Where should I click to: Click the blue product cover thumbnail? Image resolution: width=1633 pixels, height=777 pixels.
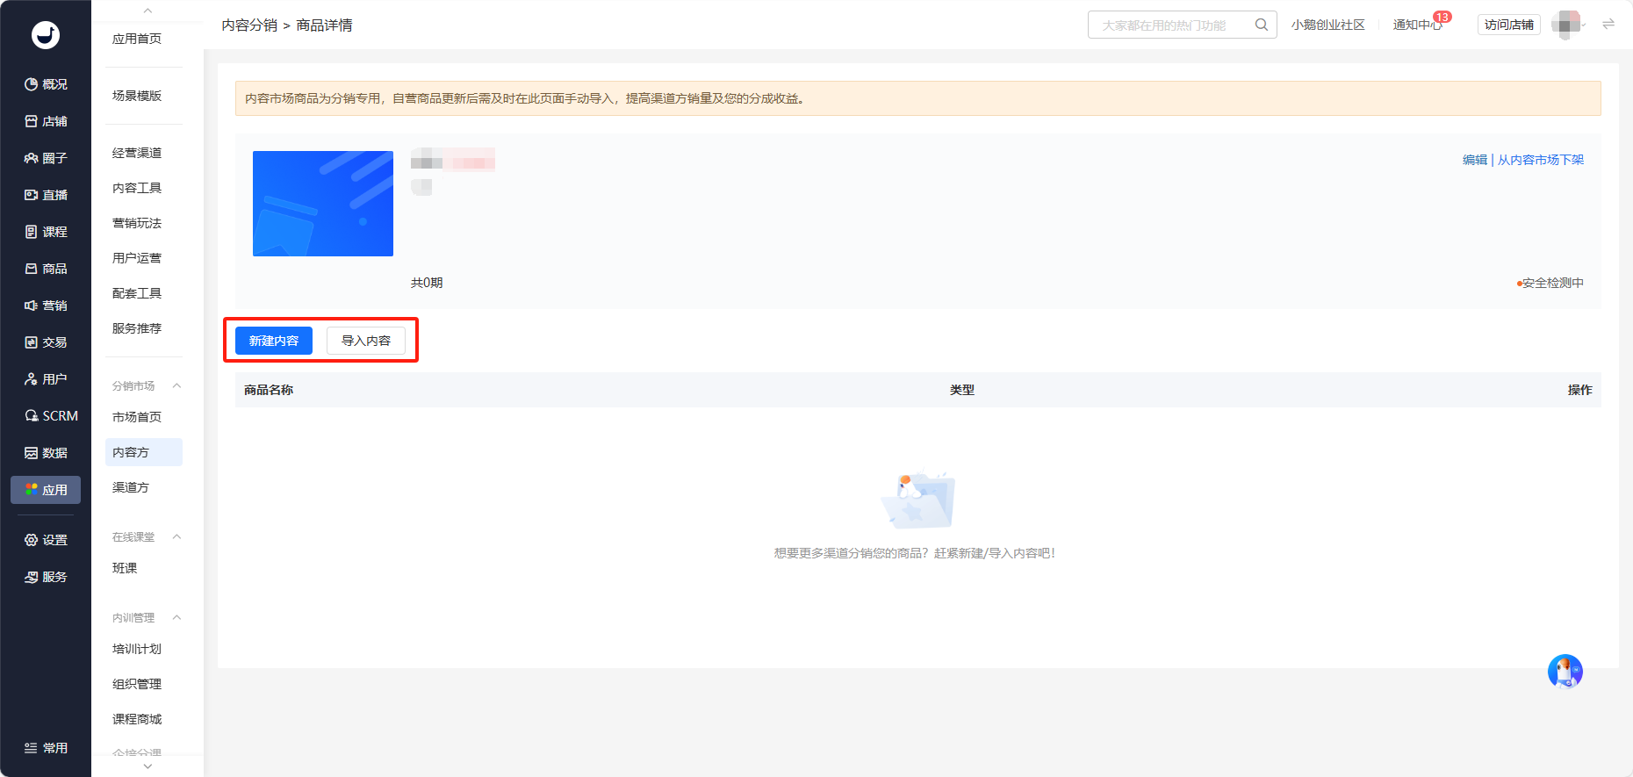coord(323,204)
